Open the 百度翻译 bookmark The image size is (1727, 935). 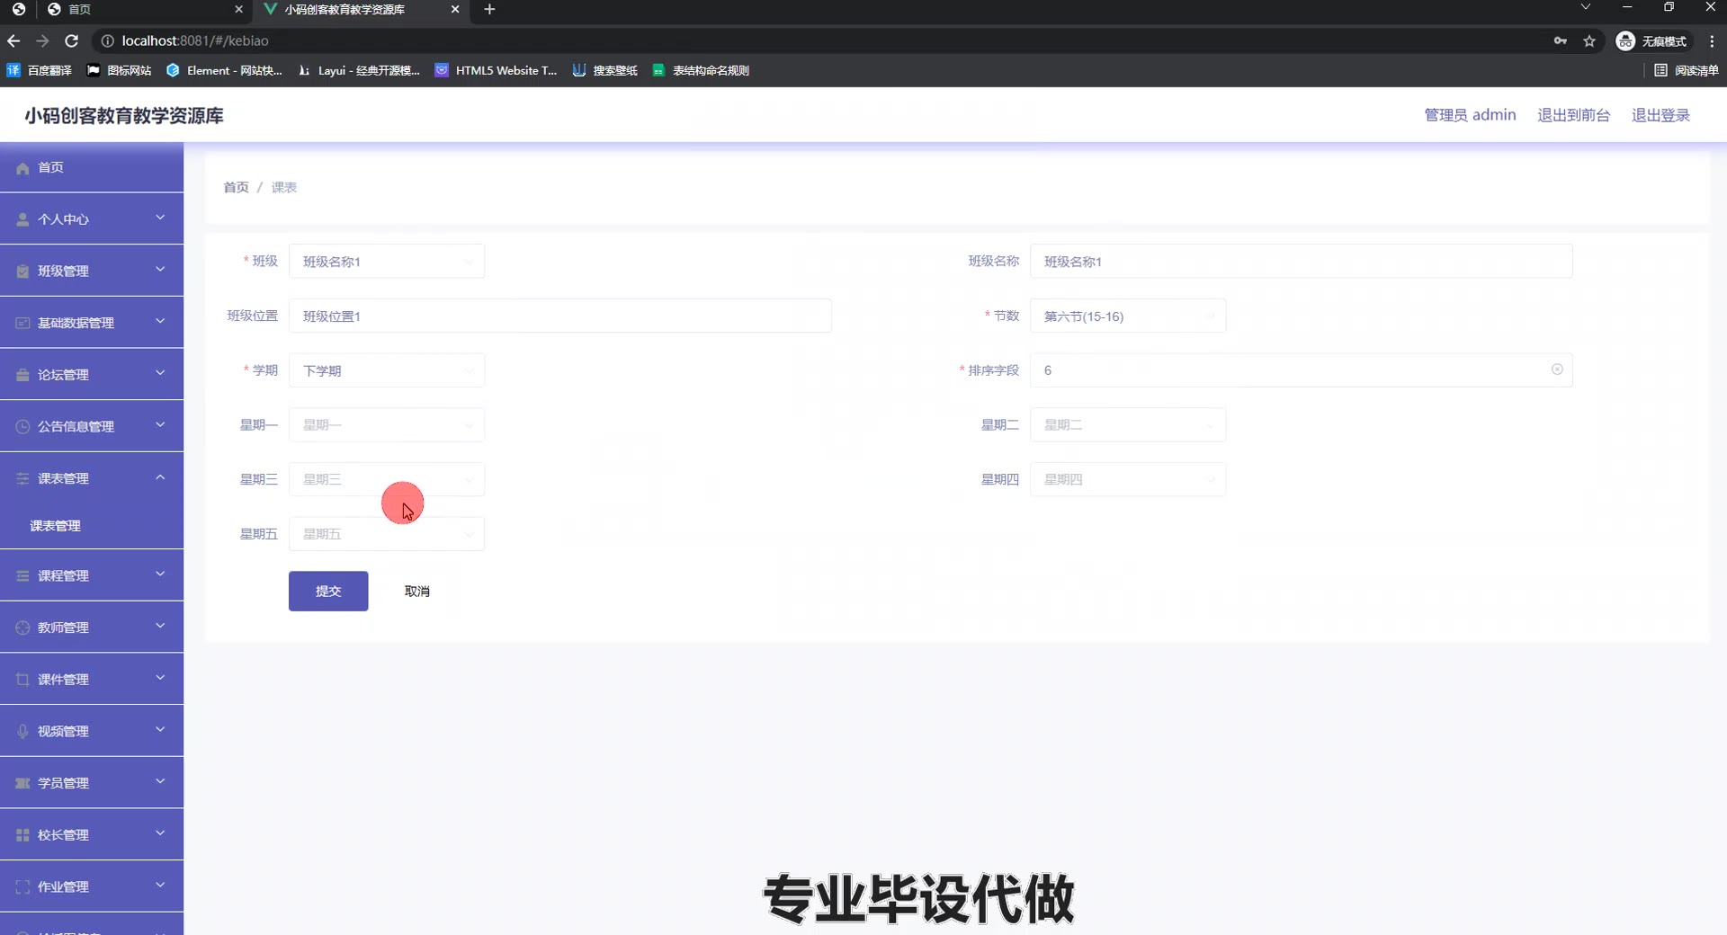(40, 70)
